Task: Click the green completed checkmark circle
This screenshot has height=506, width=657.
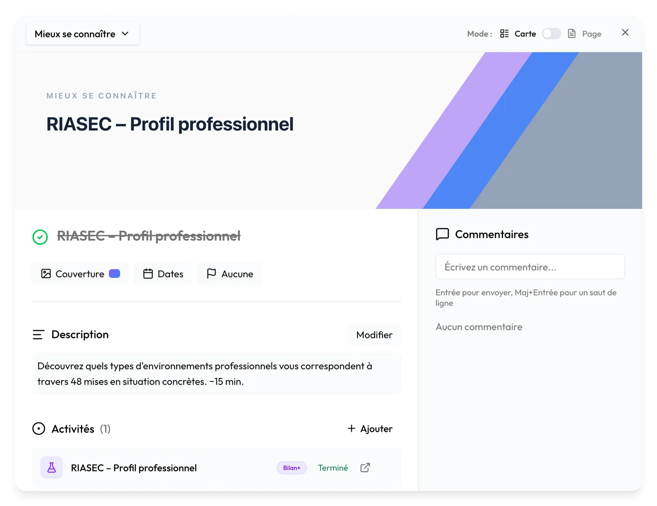Action: [x=40, y=237]
